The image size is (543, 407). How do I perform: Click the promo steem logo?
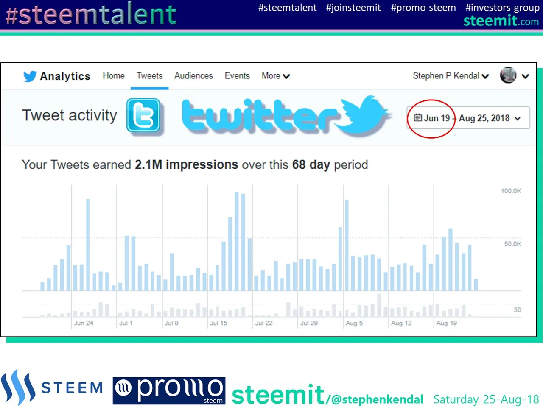point(169,390)
